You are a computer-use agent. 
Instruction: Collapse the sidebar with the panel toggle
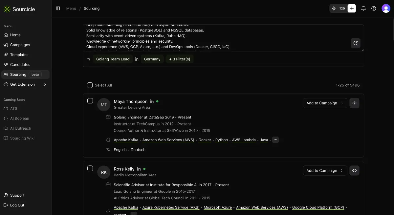point(58,8)
